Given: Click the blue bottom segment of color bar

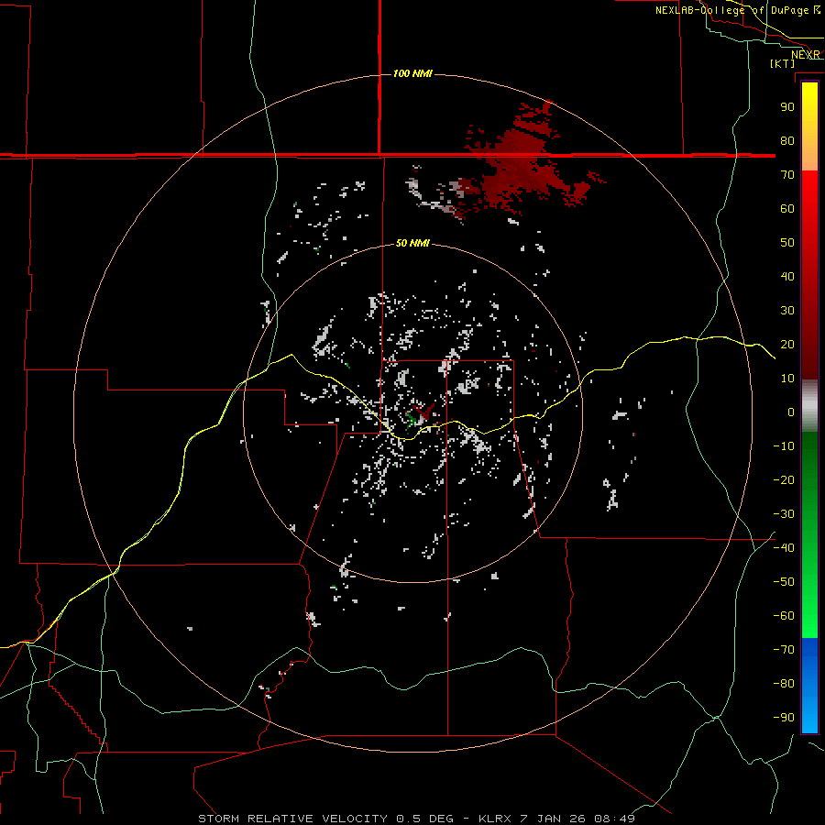Looking at the screenshot, I should (809, 686).
